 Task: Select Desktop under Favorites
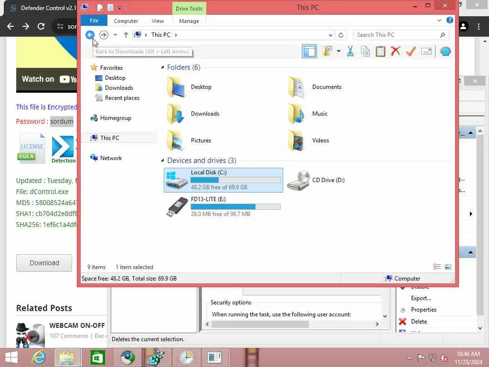pyautogui.click(x=115, y=78)
